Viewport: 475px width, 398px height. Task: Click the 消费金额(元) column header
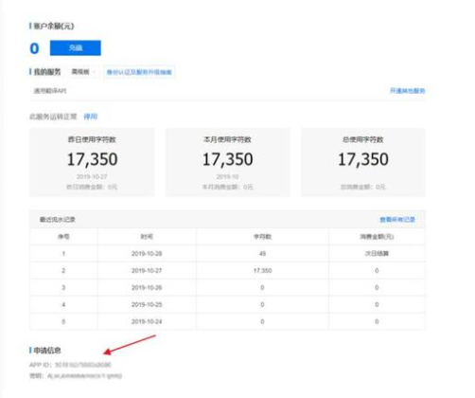[x=377, y=237]
